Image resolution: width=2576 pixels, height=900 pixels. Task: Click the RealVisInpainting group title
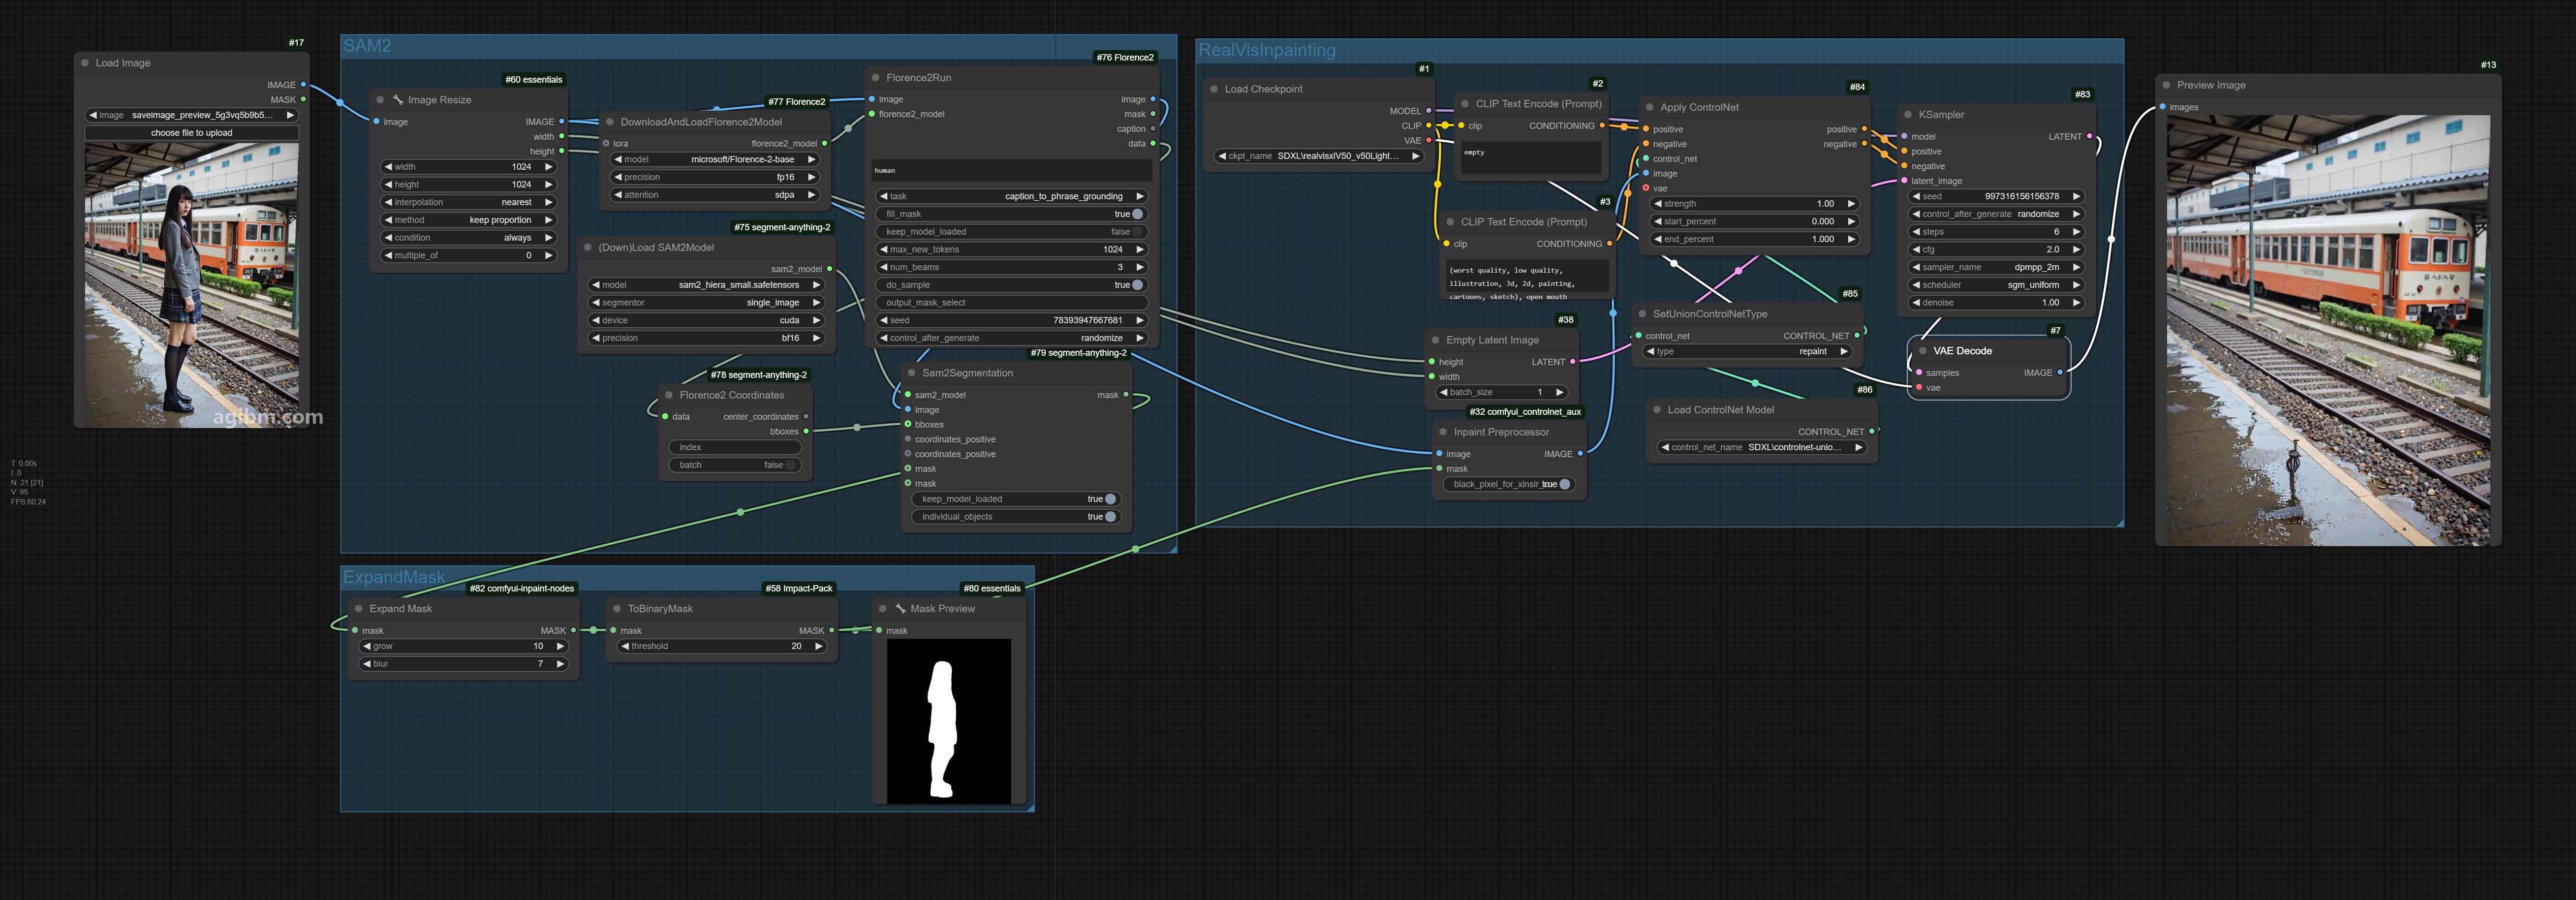coord(1267,50)
